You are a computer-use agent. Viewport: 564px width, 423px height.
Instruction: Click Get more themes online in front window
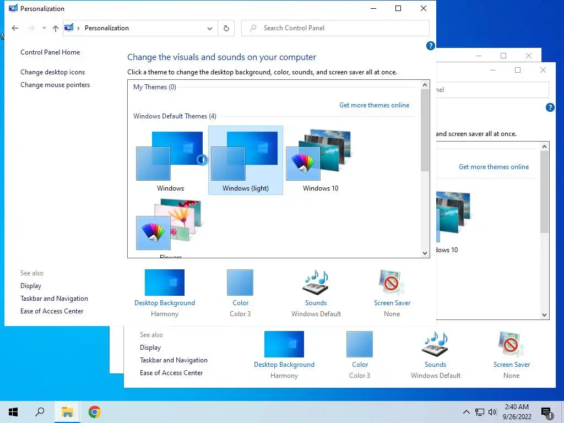(374, 105)
